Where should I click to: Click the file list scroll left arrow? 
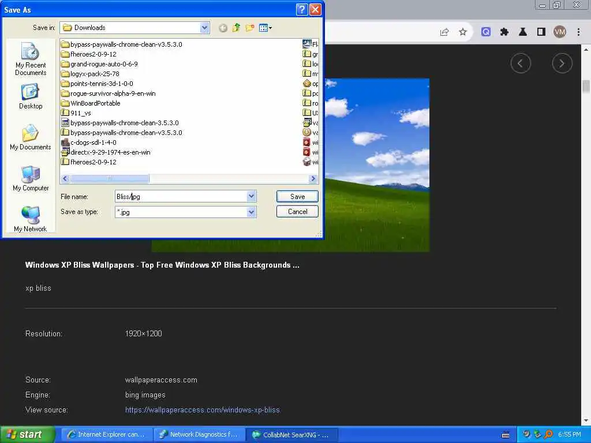(x=65, y=179)
